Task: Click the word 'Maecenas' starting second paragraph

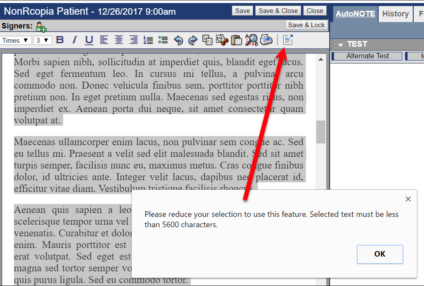Action: pyautogui.click(x=35, y=142)
